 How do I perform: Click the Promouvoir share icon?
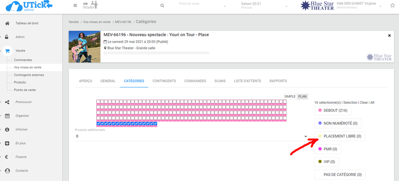pos(7,102)
